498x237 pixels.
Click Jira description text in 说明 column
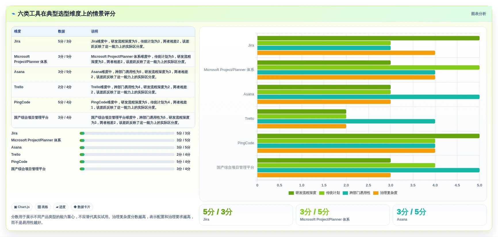(x=140, y=44)
